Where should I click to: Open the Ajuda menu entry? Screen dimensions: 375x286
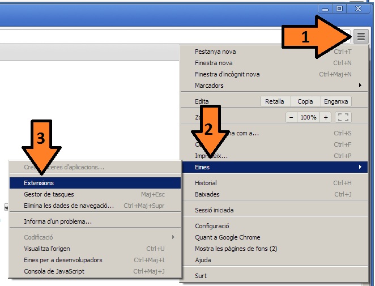pos(274,260)
